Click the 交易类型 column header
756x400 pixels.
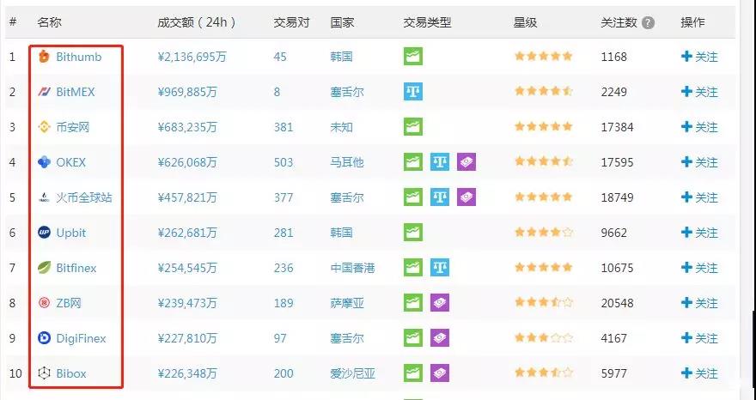coord(427,22)
